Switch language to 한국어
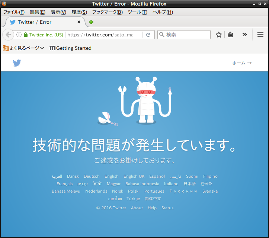 coord(206,184)
